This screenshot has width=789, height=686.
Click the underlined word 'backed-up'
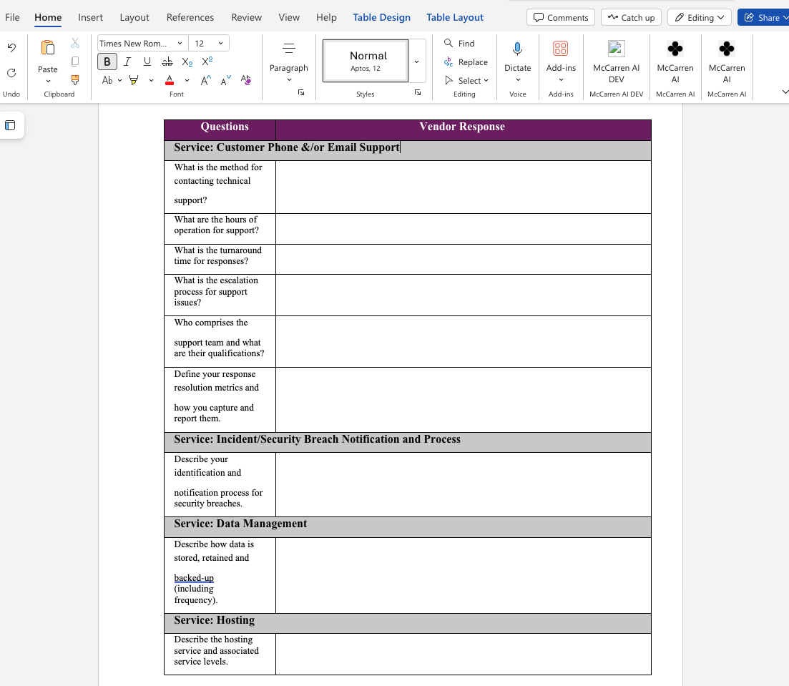(194, 578)
